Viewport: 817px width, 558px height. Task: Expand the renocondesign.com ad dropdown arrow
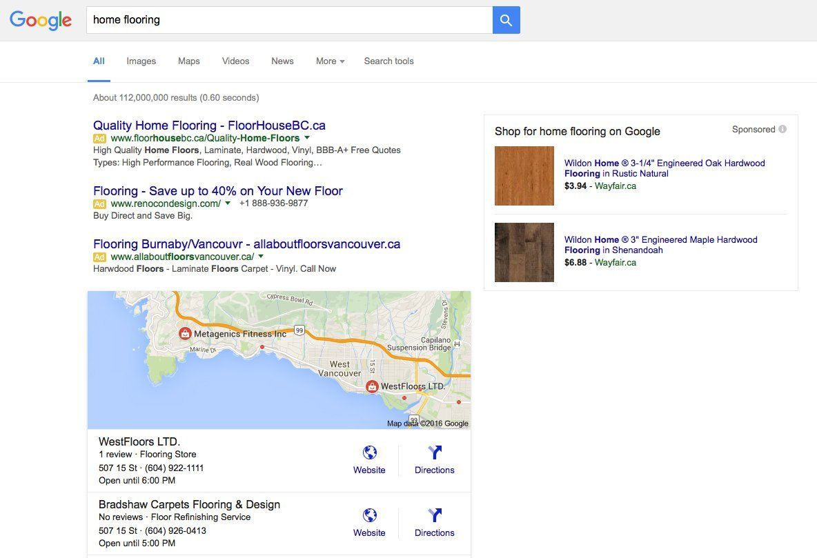(x=228, y=203)
